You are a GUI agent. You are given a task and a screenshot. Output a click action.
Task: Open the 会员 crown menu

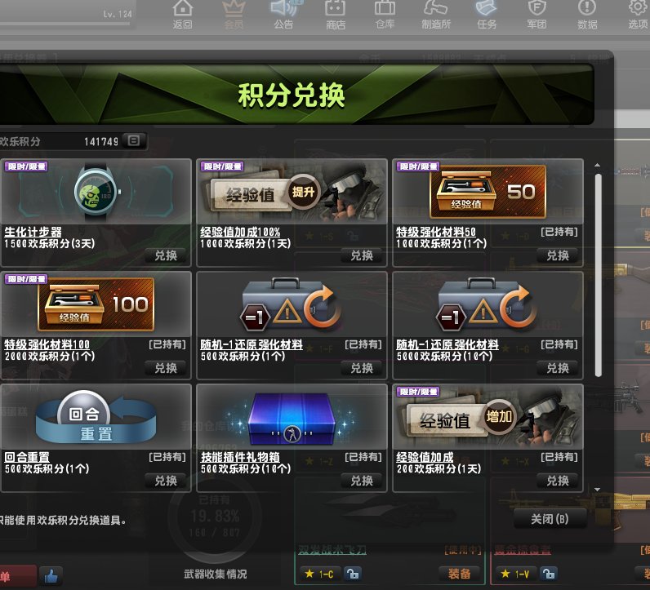(x=234, y=15)
